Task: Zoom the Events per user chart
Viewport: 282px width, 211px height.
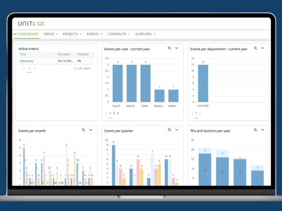Action: 169,48
